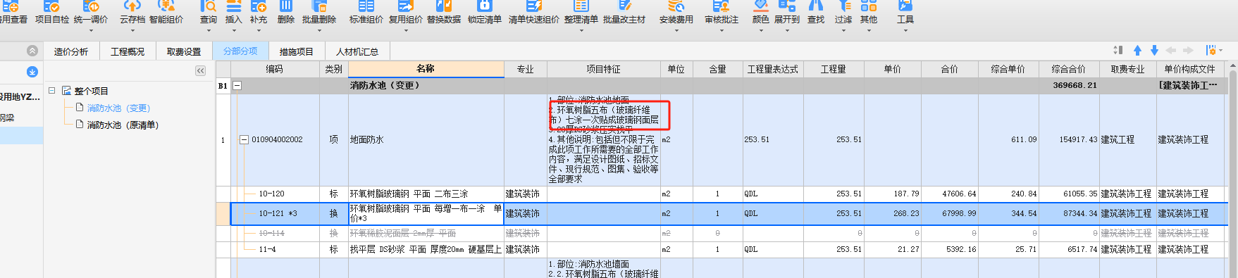
Task: Switch to the 人材机汇总 tab
Action: pyautogui.click(x=357, y=51)
